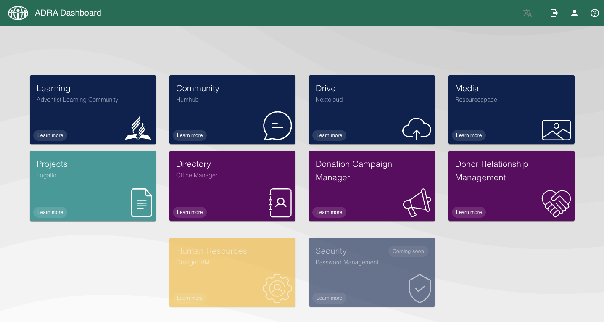The image size is (604, 322).
Task: Click the ADRA Dashboard header title
Action: [68, 13]
